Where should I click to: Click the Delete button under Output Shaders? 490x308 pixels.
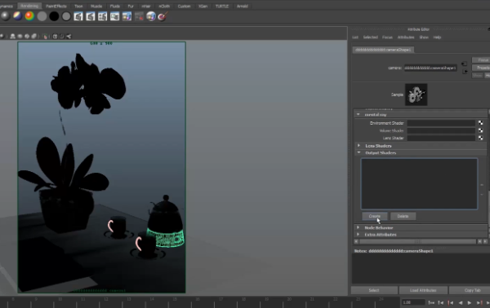pos(403,216)
